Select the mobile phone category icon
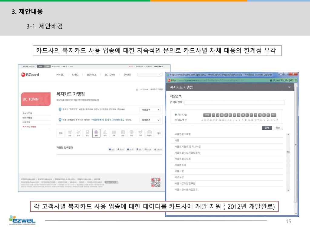310x232 pixels. click(x=87, y=133)
